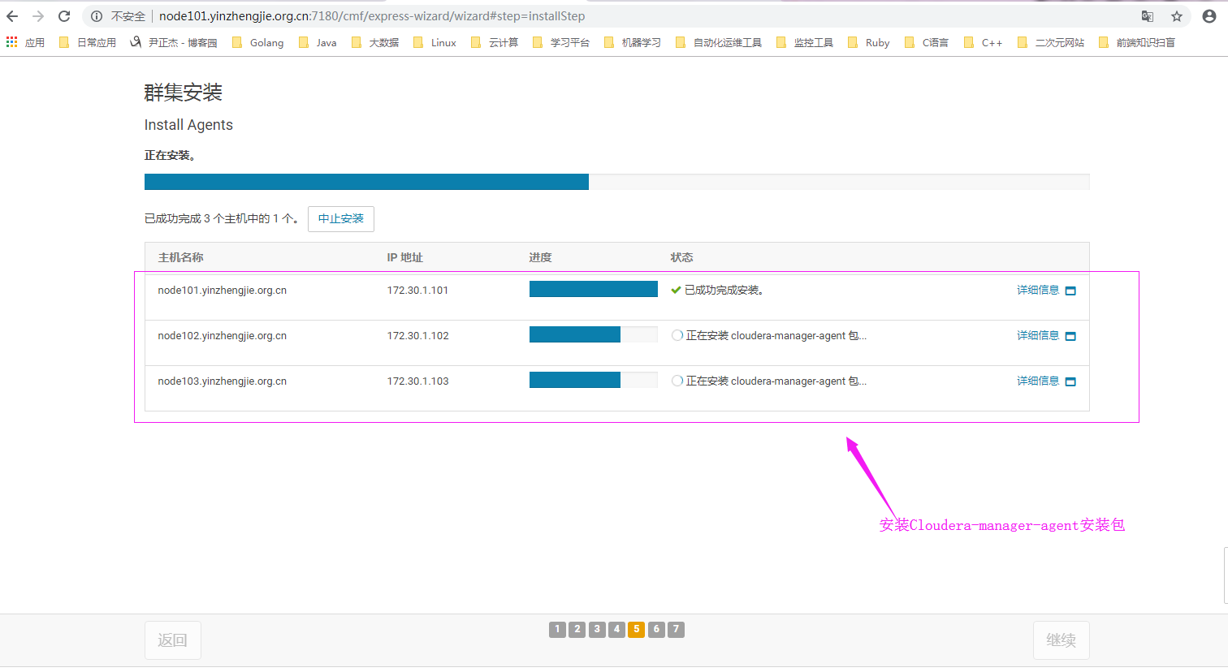Click the not-secure site info icon

click(97, 16)
